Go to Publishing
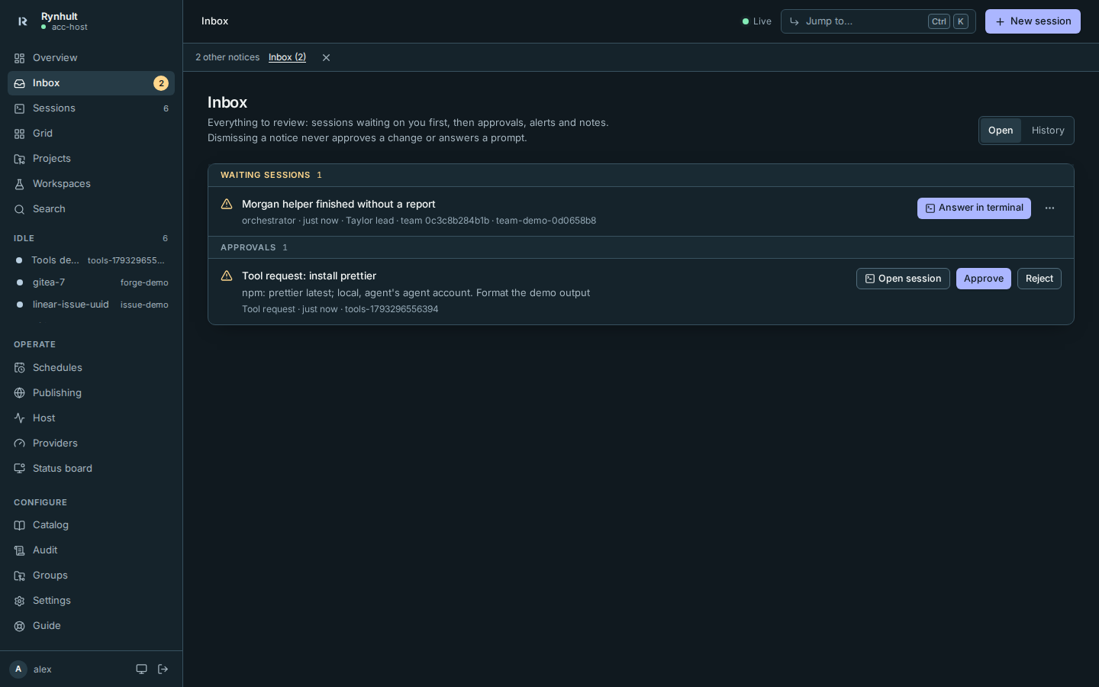The width and height of the screenshot is (1099, 687). pyautogui.click(x=91, y=393)
